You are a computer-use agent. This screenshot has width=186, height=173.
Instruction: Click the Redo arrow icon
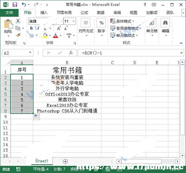click(36, 5)
